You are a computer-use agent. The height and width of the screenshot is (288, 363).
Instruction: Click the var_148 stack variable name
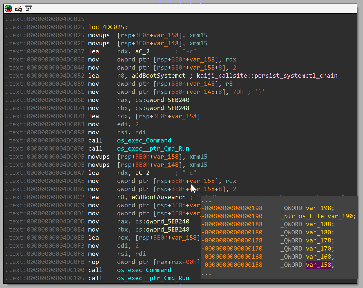(x=166, y=43)
